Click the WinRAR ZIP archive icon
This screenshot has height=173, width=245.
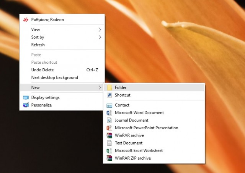[x=109, y=158]
